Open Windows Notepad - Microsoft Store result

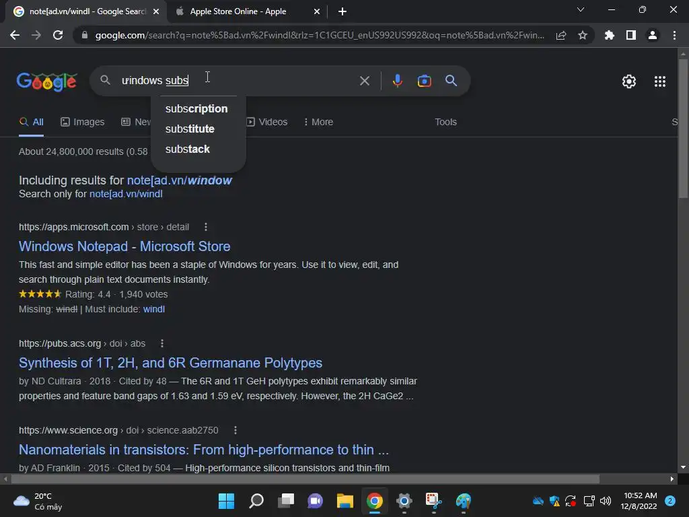click(124, 246)
